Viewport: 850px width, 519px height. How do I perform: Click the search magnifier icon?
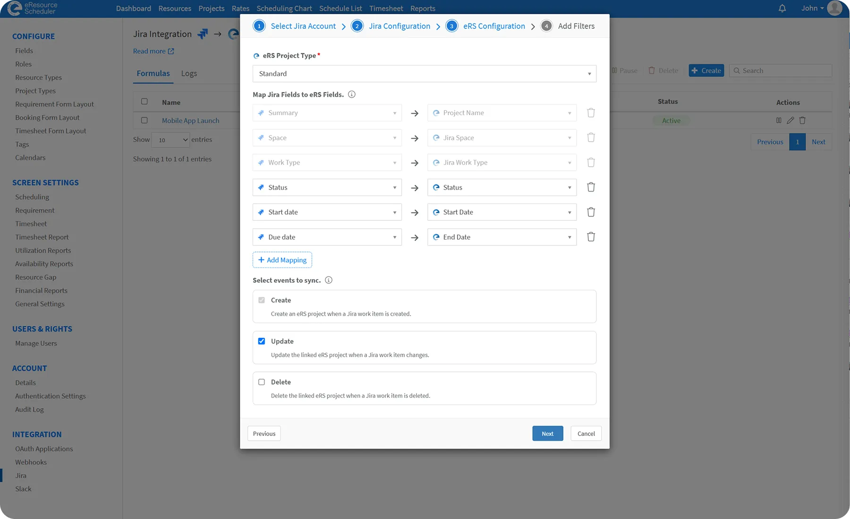tap(737, 71)
